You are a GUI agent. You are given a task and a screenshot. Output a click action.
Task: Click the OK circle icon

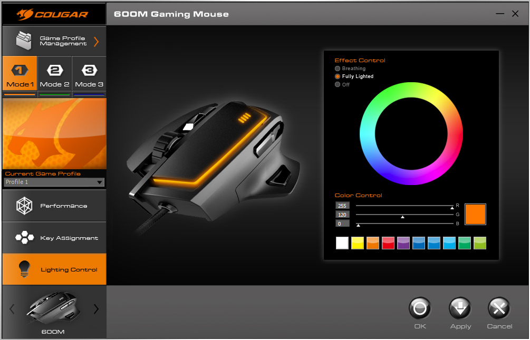click(420, 308)
